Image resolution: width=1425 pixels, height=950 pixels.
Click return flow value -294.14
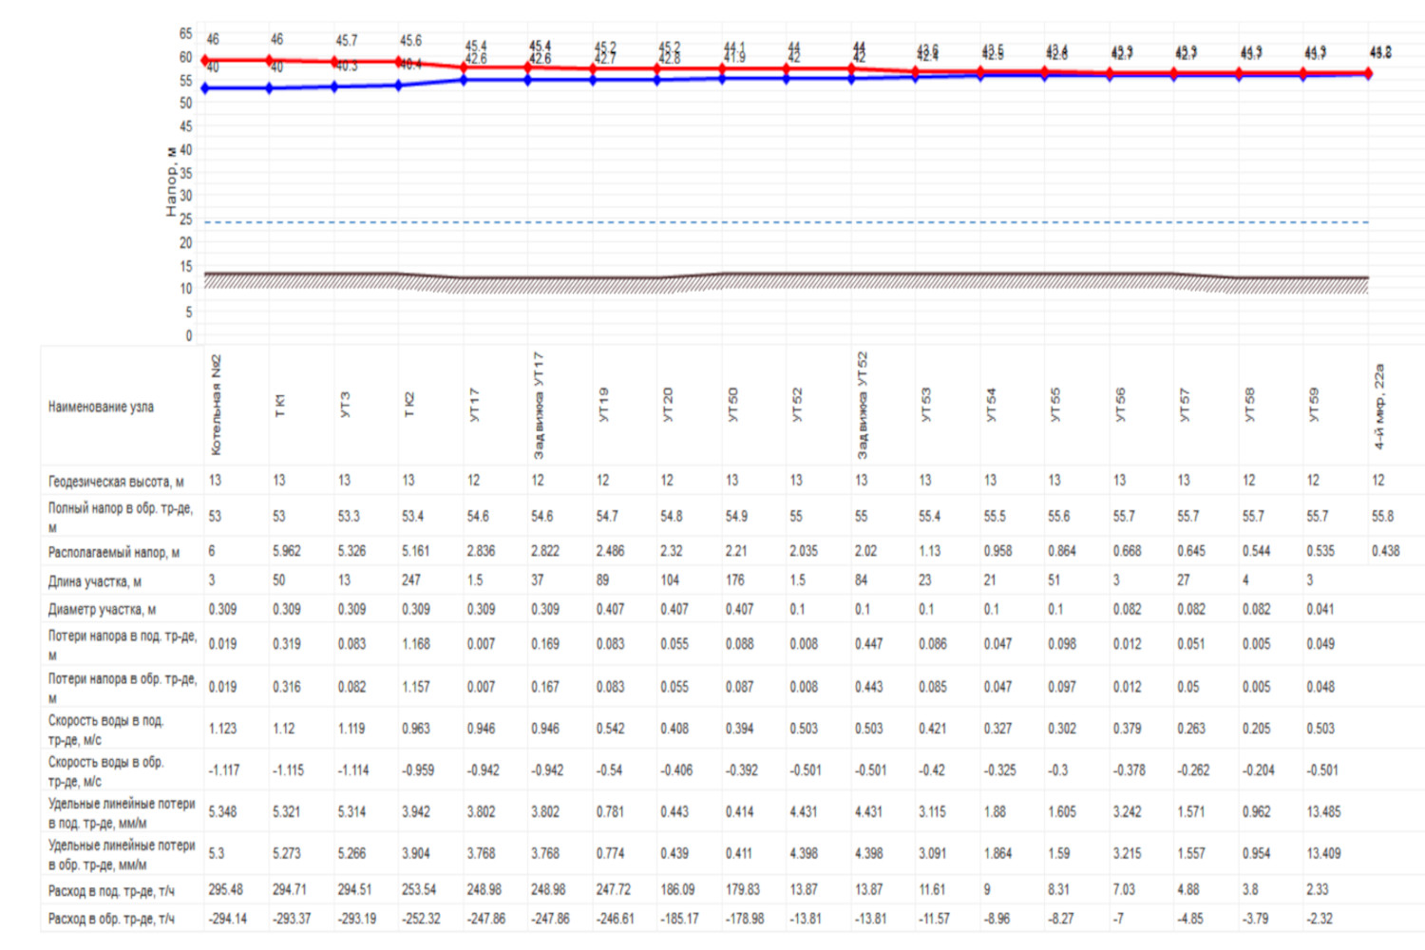tap(228, 919)
